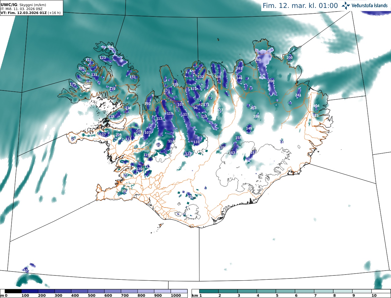This screenshot has height=298, width=391.
Task: Click the map value 216
Action: (x=128, y=108)
